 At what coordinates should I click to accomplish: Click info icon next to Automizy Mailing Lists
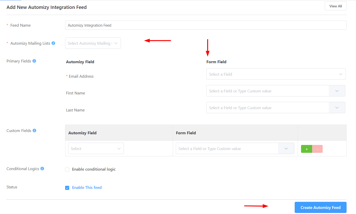(53, 43)
